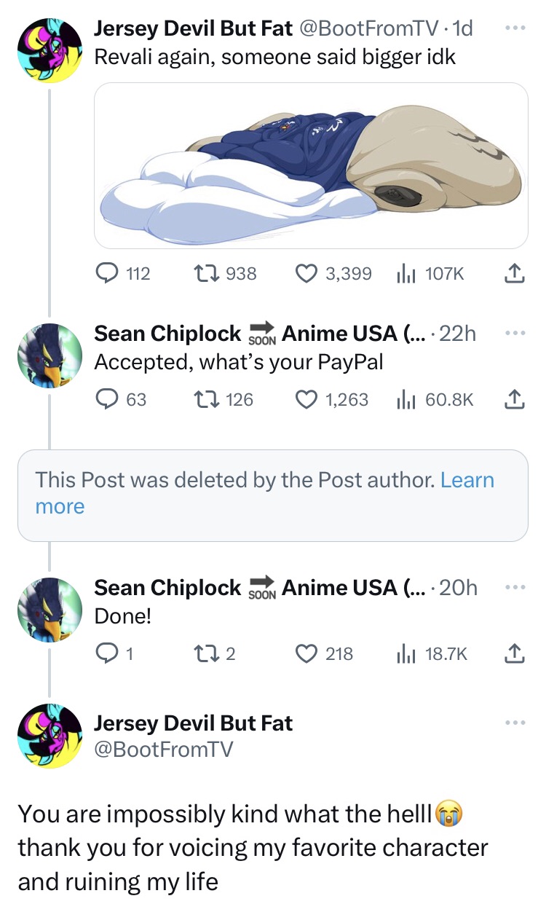
Task: Open more options on the main post
Action: [515, 723]
